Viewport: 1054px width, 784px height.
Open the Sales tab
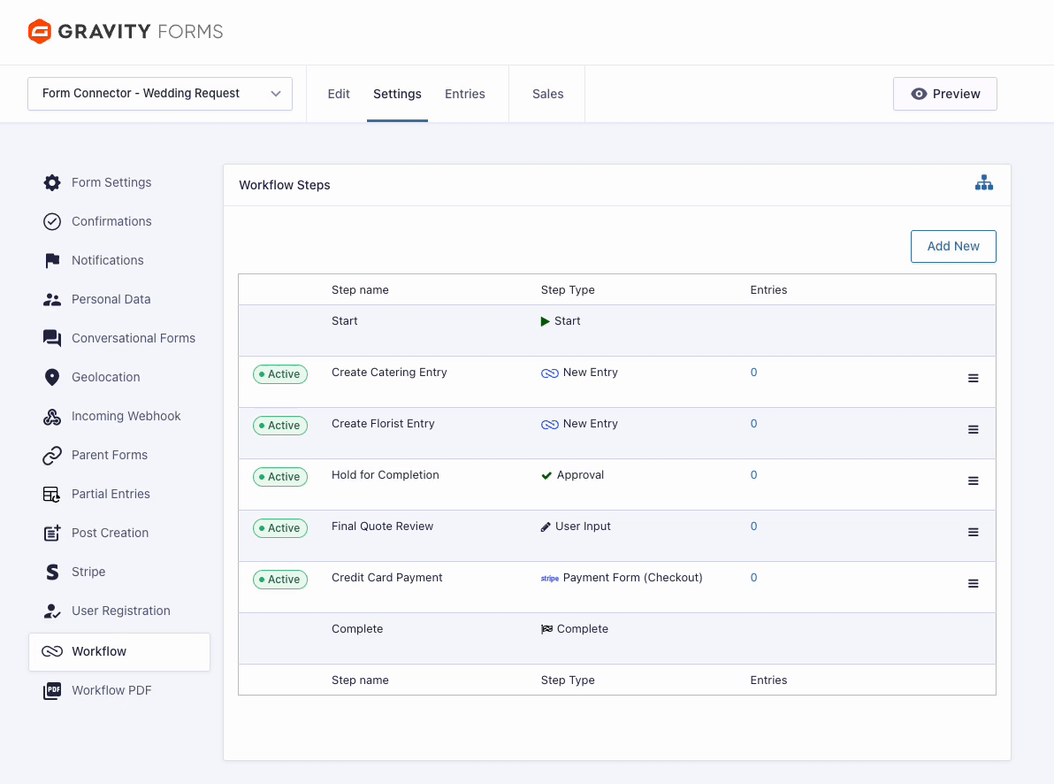[547, 94]
